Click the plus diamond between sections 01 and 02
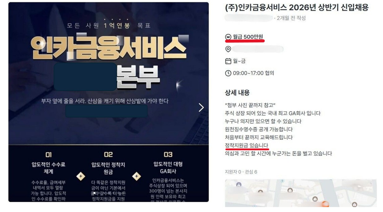 click(x=81, y=176)
